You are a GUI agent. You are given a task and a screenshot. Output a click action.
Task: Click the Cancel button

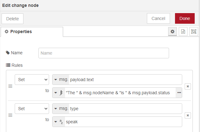coord(158,18)
